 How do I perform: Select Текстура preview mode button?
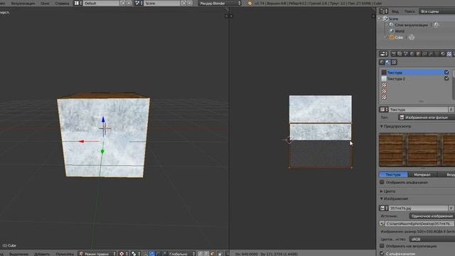click(x=393, y=174)
